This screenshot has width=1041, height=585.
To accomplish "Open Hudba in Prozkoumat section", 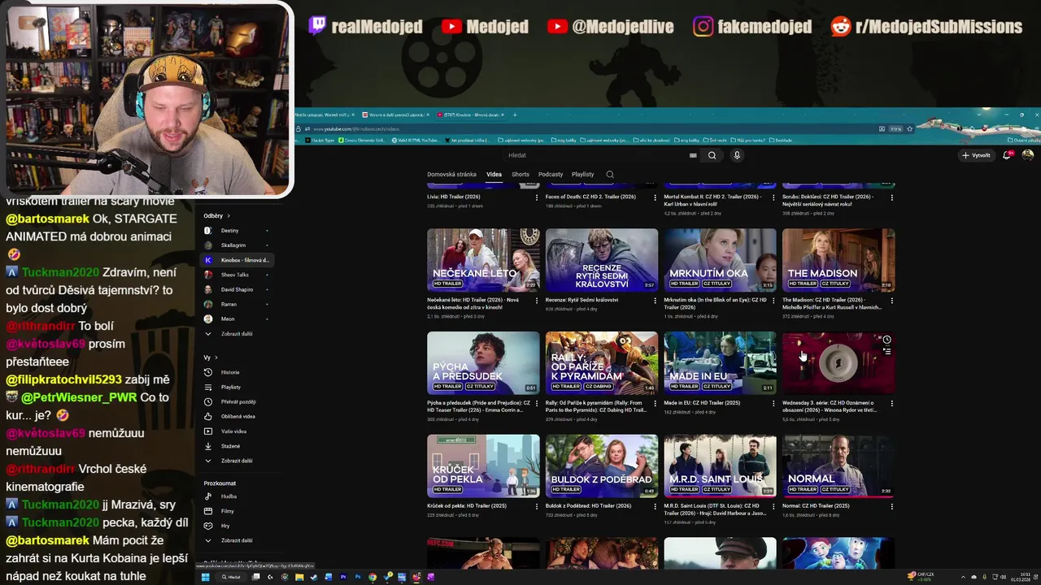I will [x=229, y=496].
